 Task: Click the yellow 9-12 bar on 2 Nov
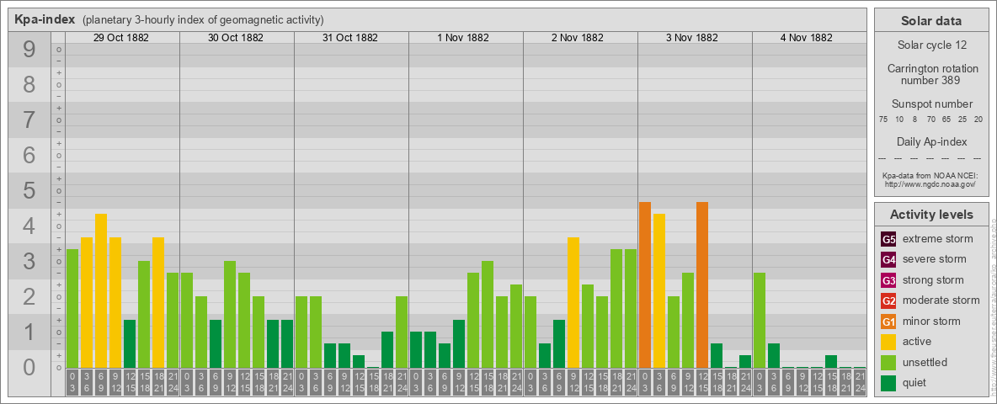tap(573, 302)
